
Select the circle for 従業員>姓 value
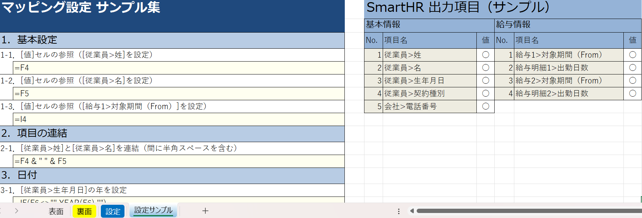[485, 55]
